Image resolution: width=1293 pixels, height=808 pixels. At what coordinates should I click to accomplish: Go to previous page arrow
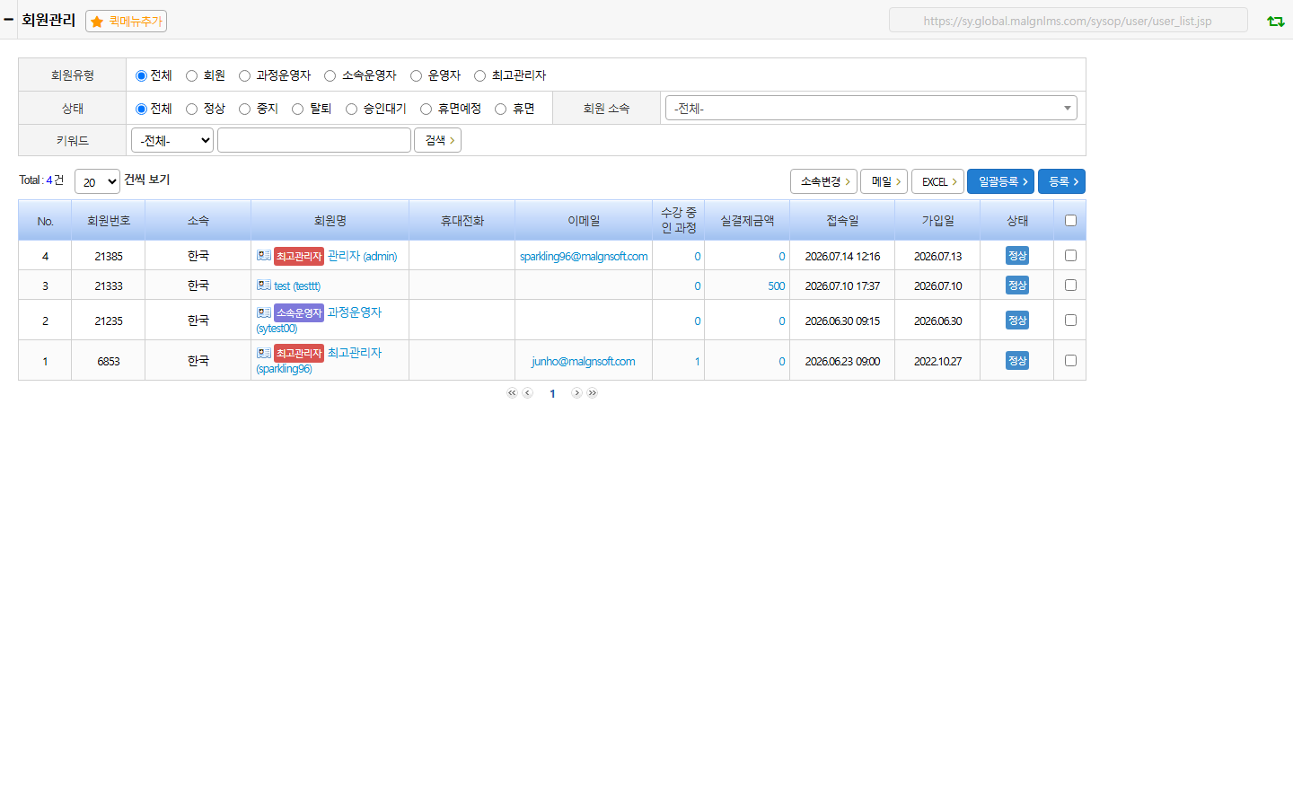(528, 393)
